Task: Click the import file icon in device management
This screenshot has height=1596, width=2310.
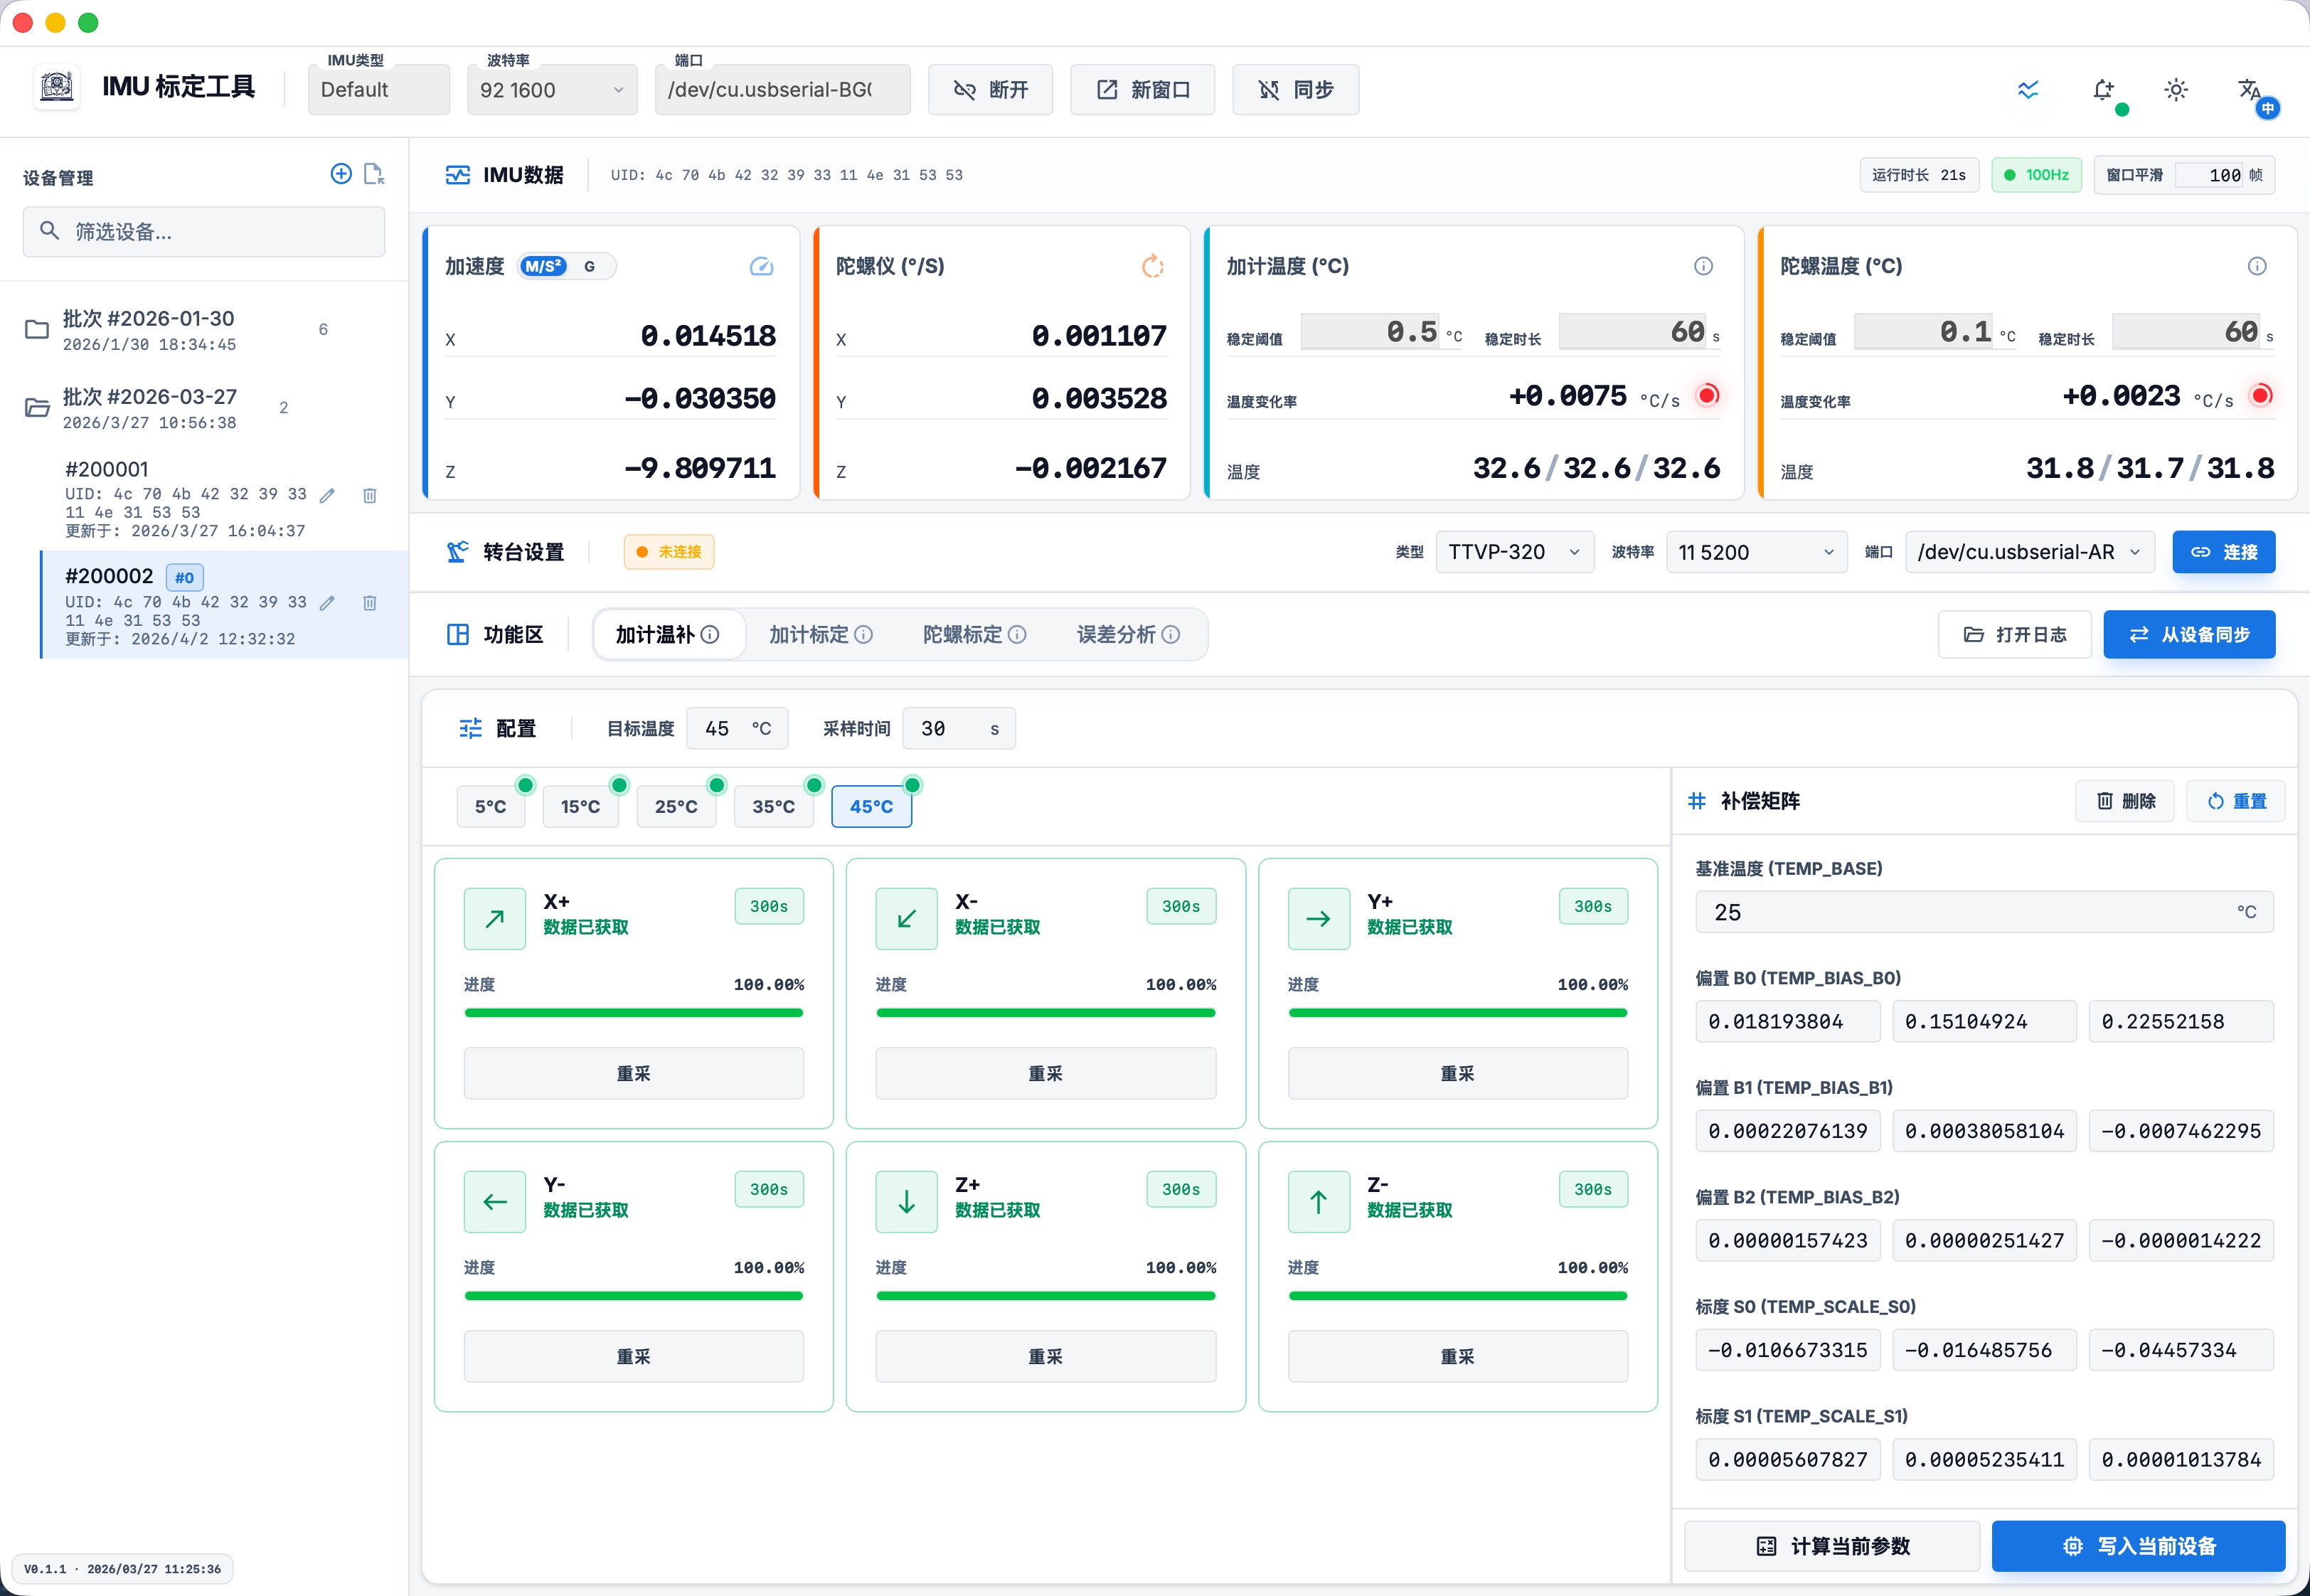Action: pyautogui.click(x=374, y=174)
